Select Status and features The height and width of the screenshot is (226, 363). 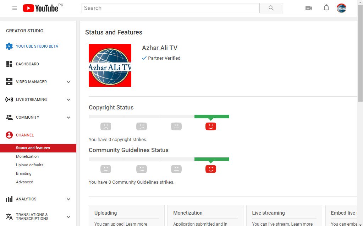[x=38, y=148]
